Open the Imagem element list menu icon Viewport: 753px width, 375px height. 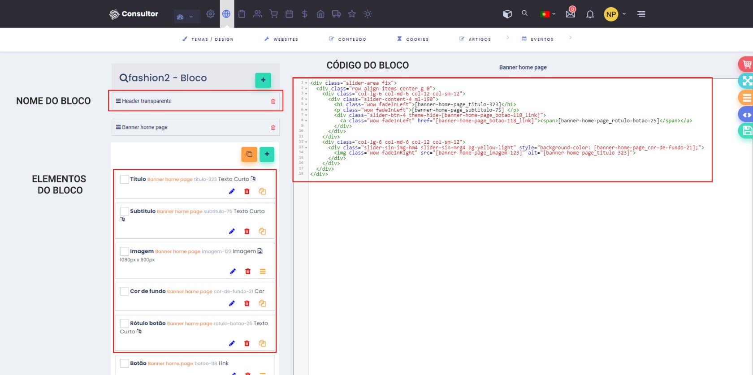(x=263, y=271)
